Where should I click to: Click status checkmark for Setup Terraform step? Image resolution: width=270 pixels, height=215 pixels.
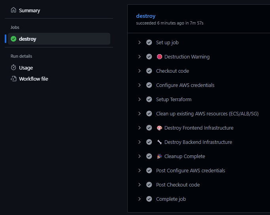(149, 99)
